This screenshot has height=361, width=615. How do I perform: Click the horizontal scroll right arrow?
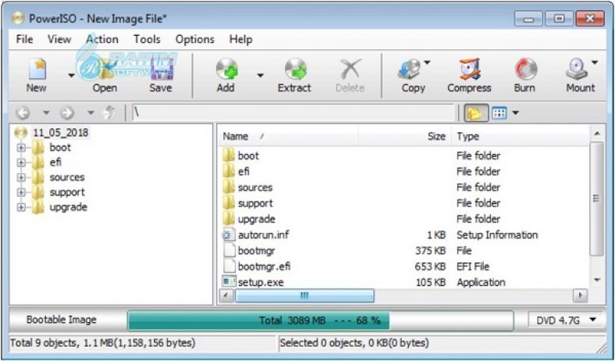pyautogui.click(x=581, y=296)
